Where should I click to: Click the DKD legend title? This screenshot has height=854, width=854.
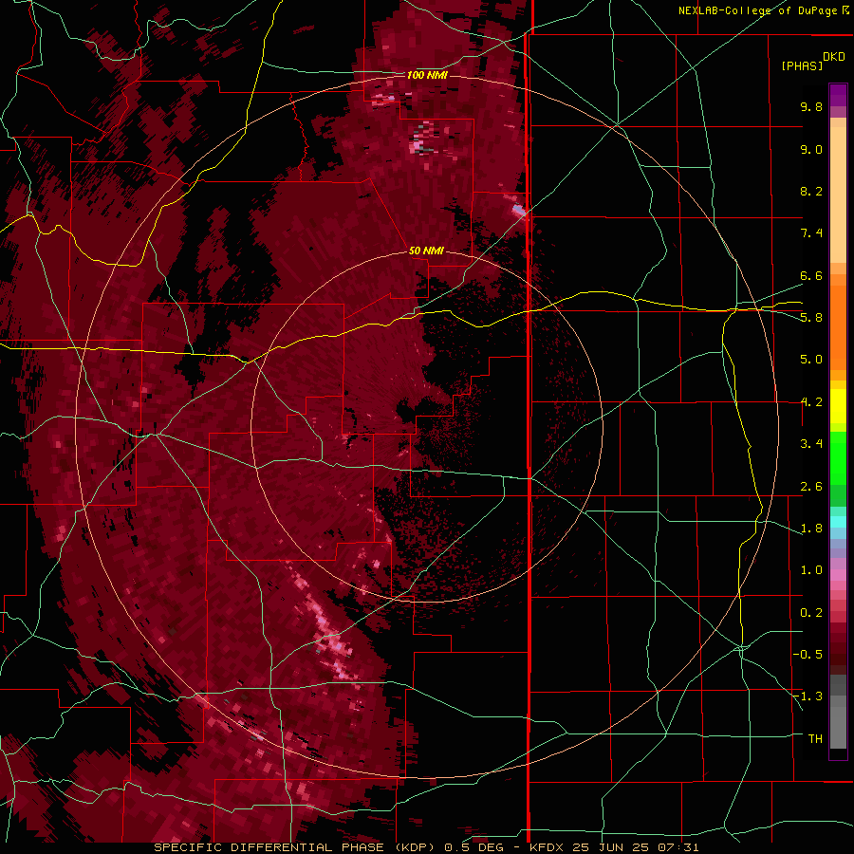pyautogui.click(x=834, y=57)
